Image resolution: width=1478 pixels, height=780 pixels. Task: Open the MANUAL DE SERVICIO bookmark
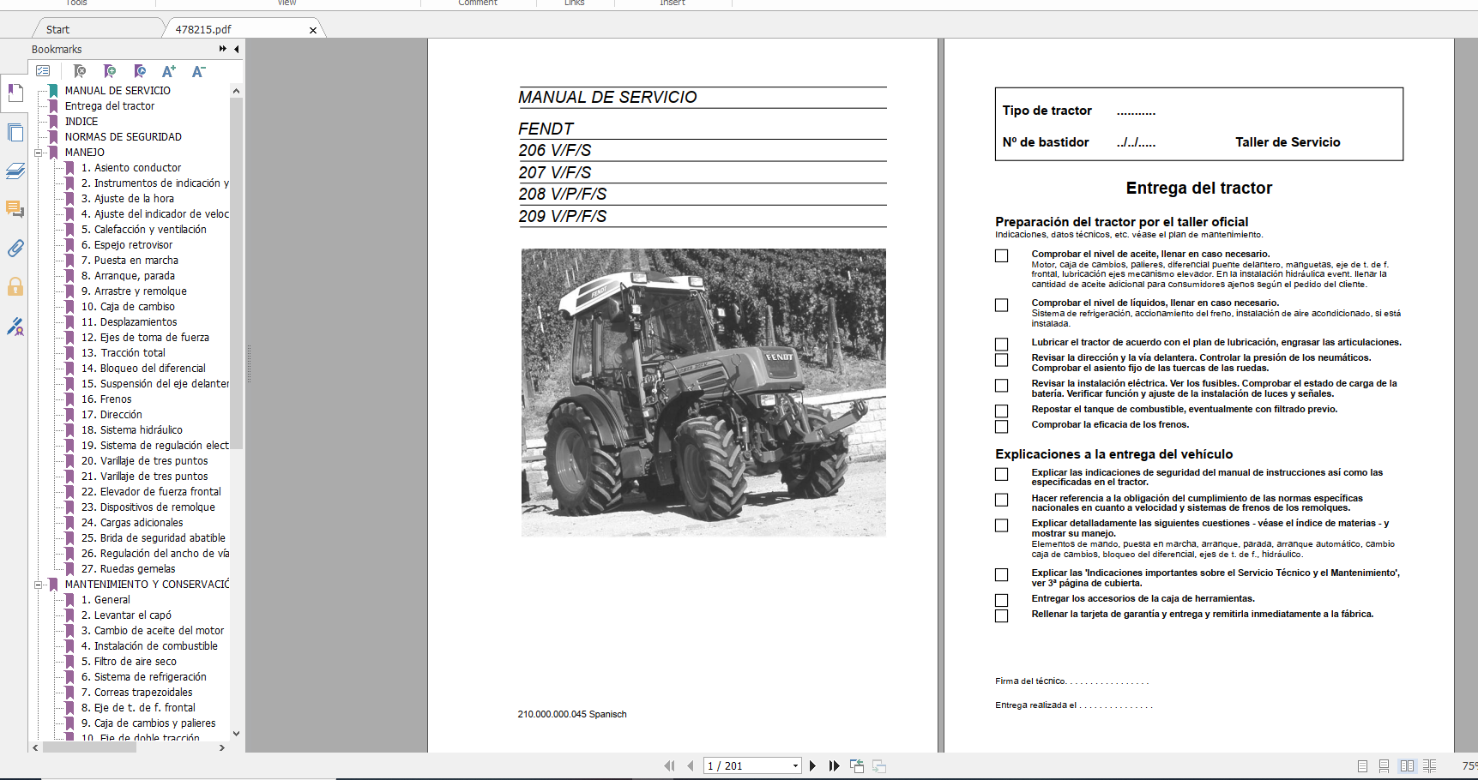tap(118, 91)
